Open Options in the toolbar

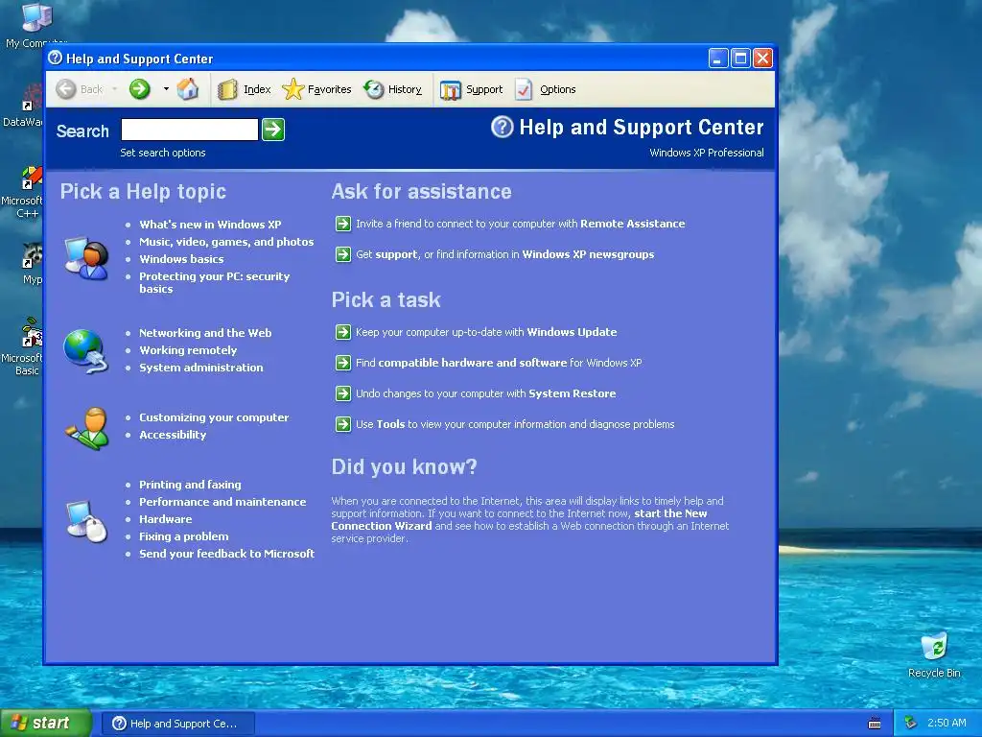click(x=545, y=89)
